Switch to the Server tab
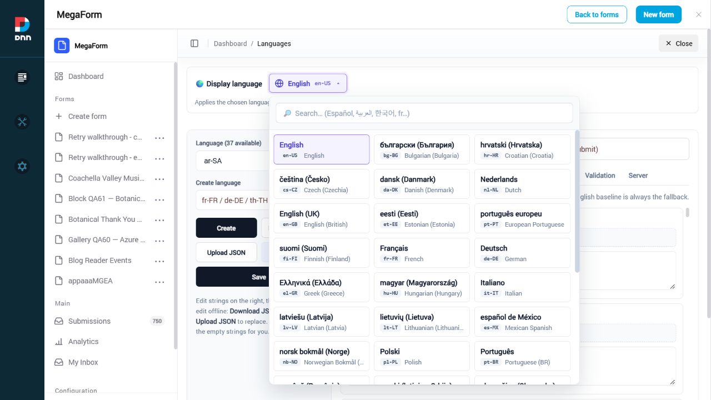Screen dimensions: 711x400 click(x=638, y=176)
